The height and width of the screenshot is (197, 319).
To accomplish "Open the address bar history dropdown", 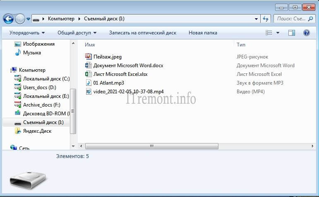I will pyautogui.click(x=257, y=19).
